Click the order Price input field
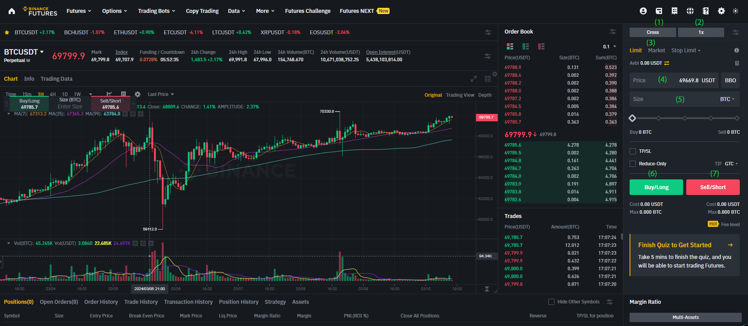This screenshot has width=748, height=326. tap(674, 80)
